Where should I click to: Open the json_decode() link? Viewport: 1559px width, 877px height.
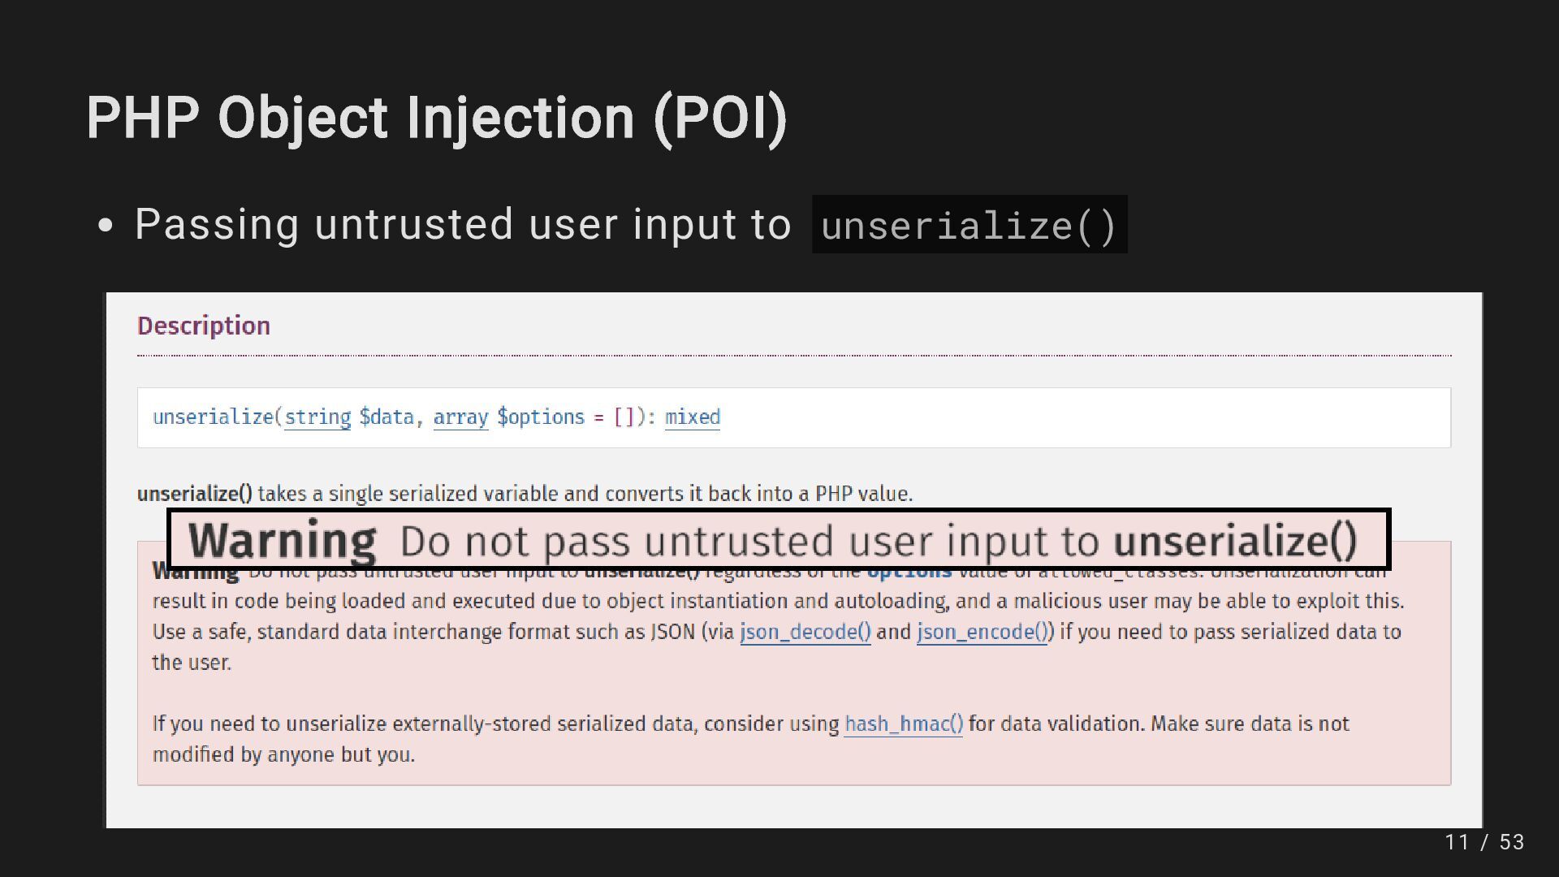[805, 632]
